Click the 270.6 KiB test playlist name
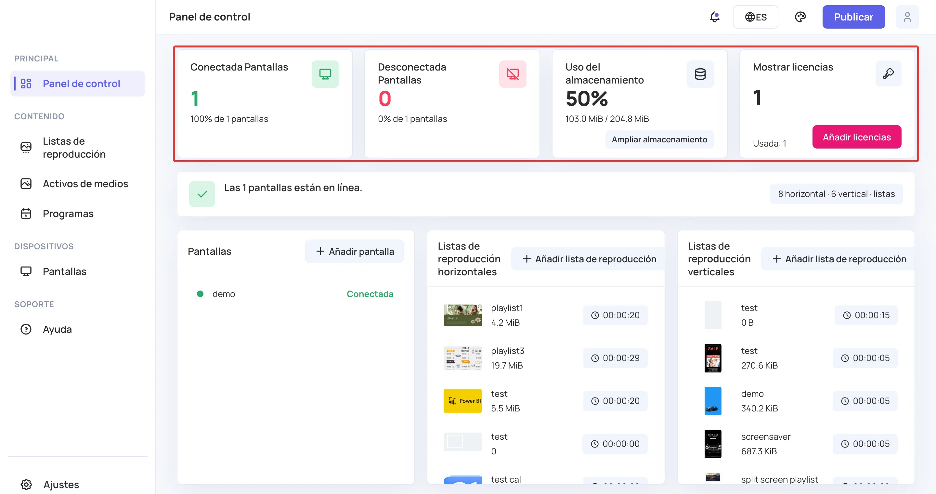Image resolution: width=936 pixels, height=494 pixels. point(749,351)
